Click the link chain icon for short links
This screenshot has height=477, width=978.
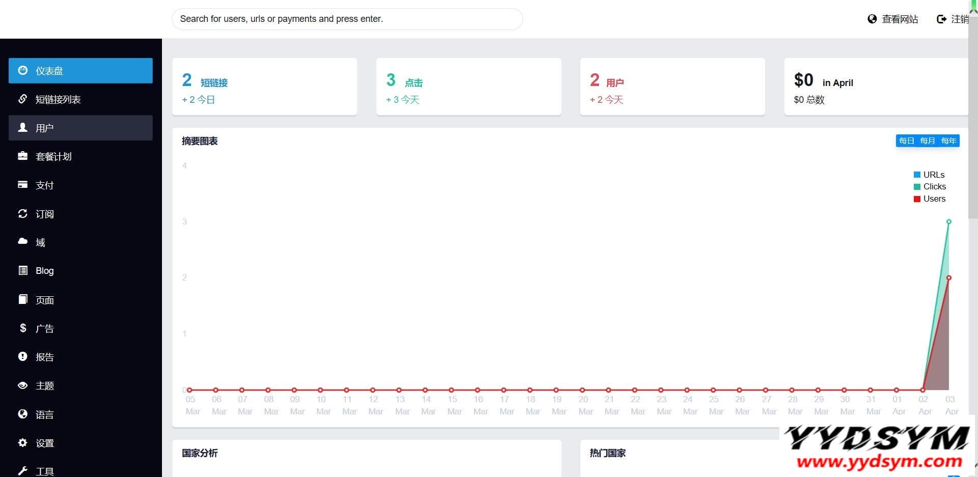(x=22, y=99)
